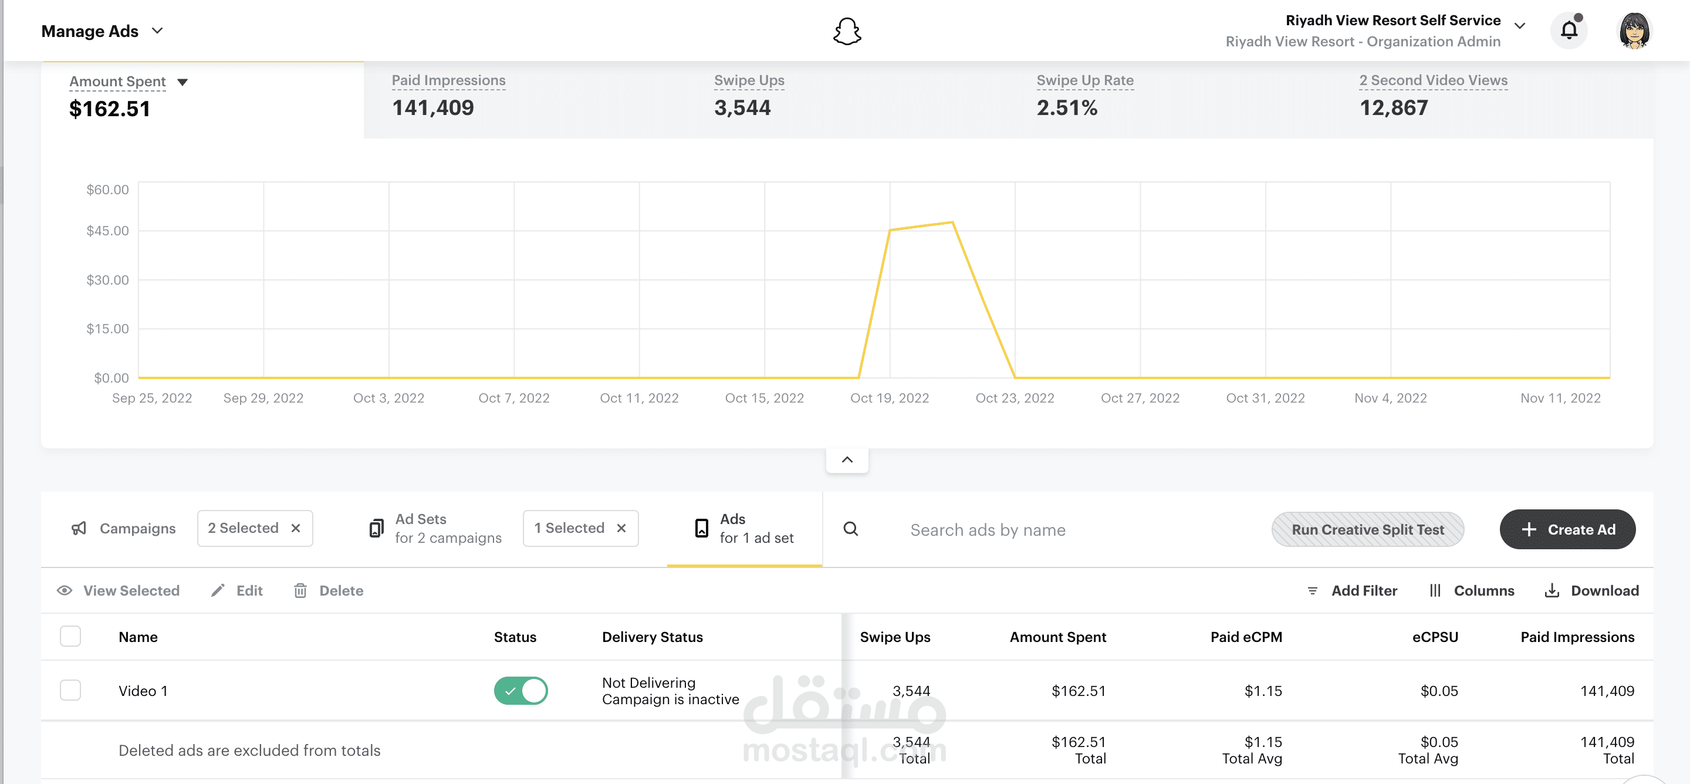The image size is (1690, 784).
Task: Open the notifications bell
Action: click(1568, 30)
